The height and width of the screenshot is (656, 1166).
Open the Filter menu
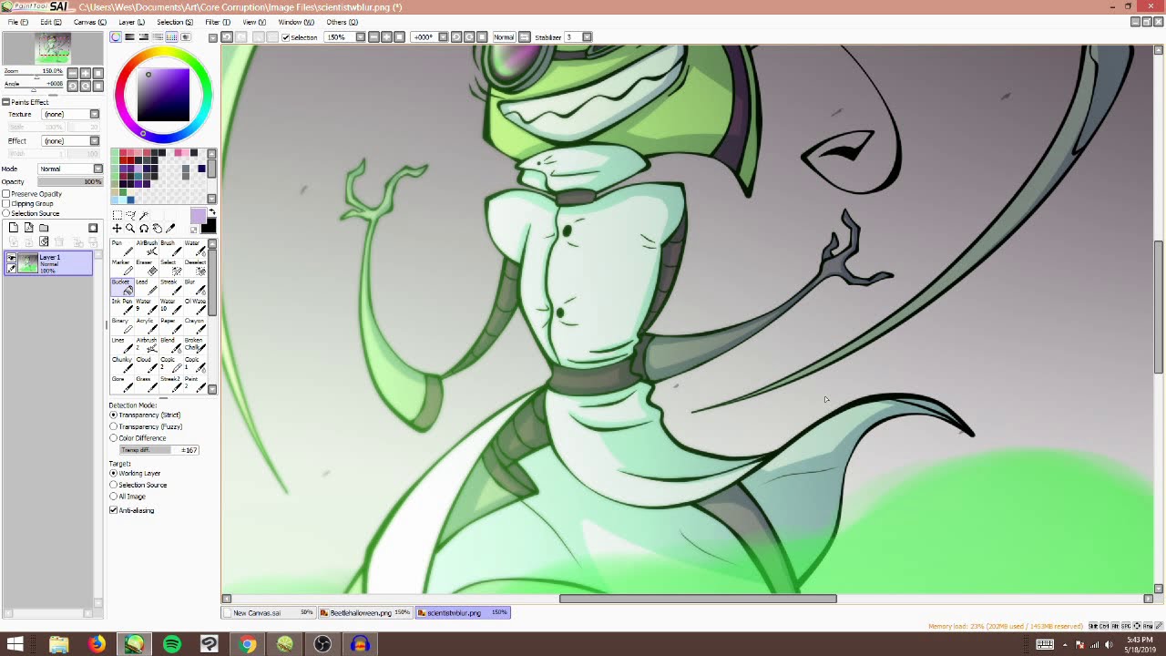point(218,22)
